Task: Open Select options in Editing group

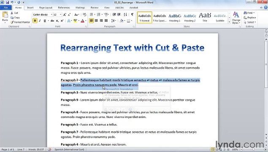Action: [250, 22]
